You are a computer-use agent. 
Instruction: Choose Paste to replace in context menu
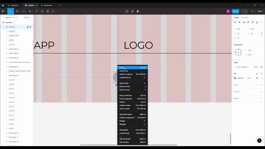click(132, 74)
